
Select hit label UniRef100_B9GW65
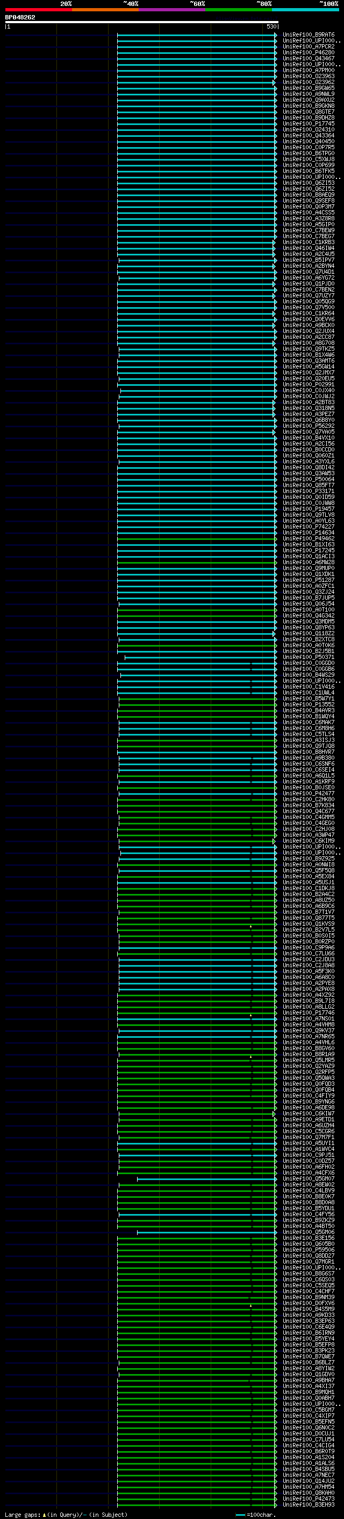click(309, 88)
